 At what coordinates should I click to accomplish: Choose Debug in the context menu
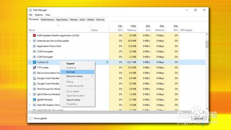tap(78, 82)
